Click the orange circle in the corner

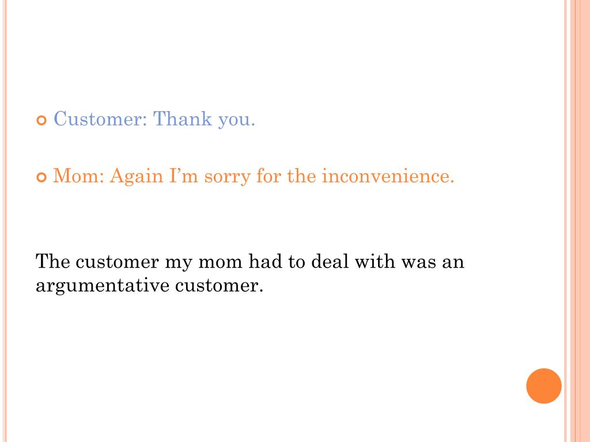click(544, 386)
